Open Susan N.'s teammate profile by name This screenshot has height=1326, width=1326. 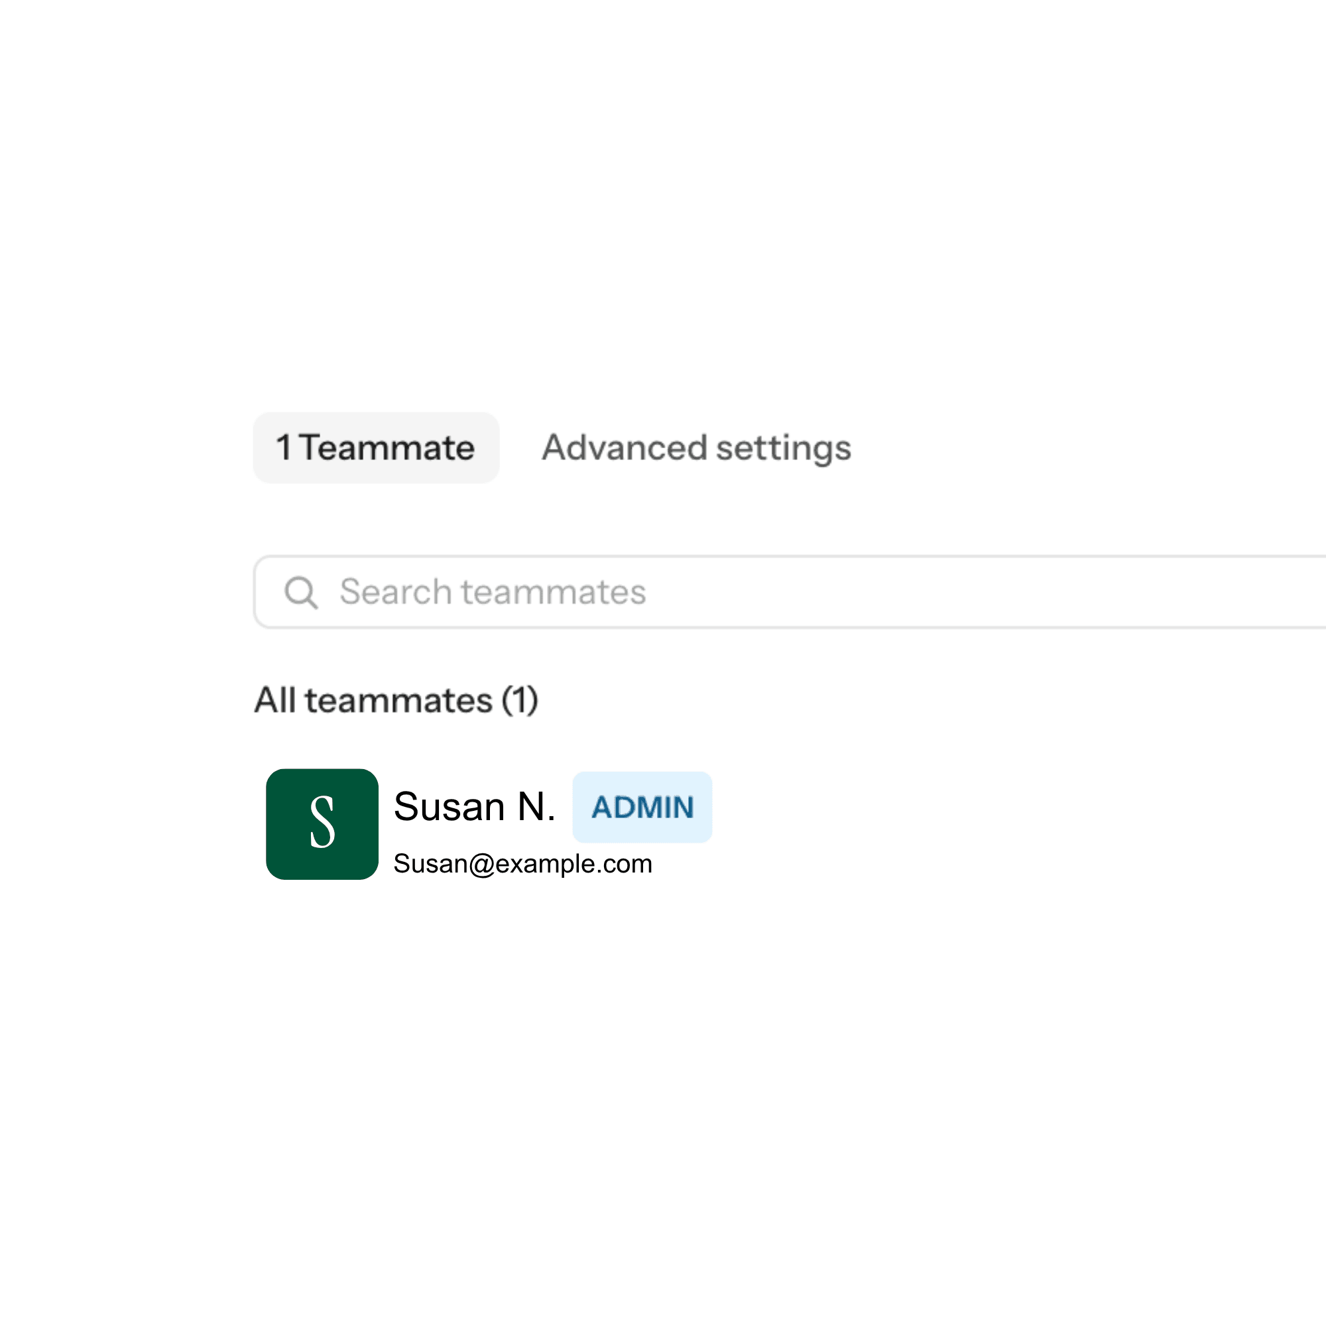click(474, 806)
